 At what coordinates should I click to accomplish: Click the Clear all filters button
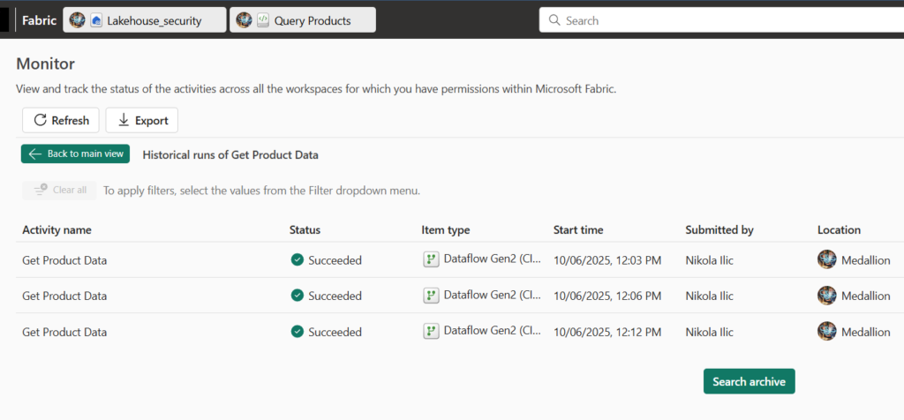tap(59, 190)
